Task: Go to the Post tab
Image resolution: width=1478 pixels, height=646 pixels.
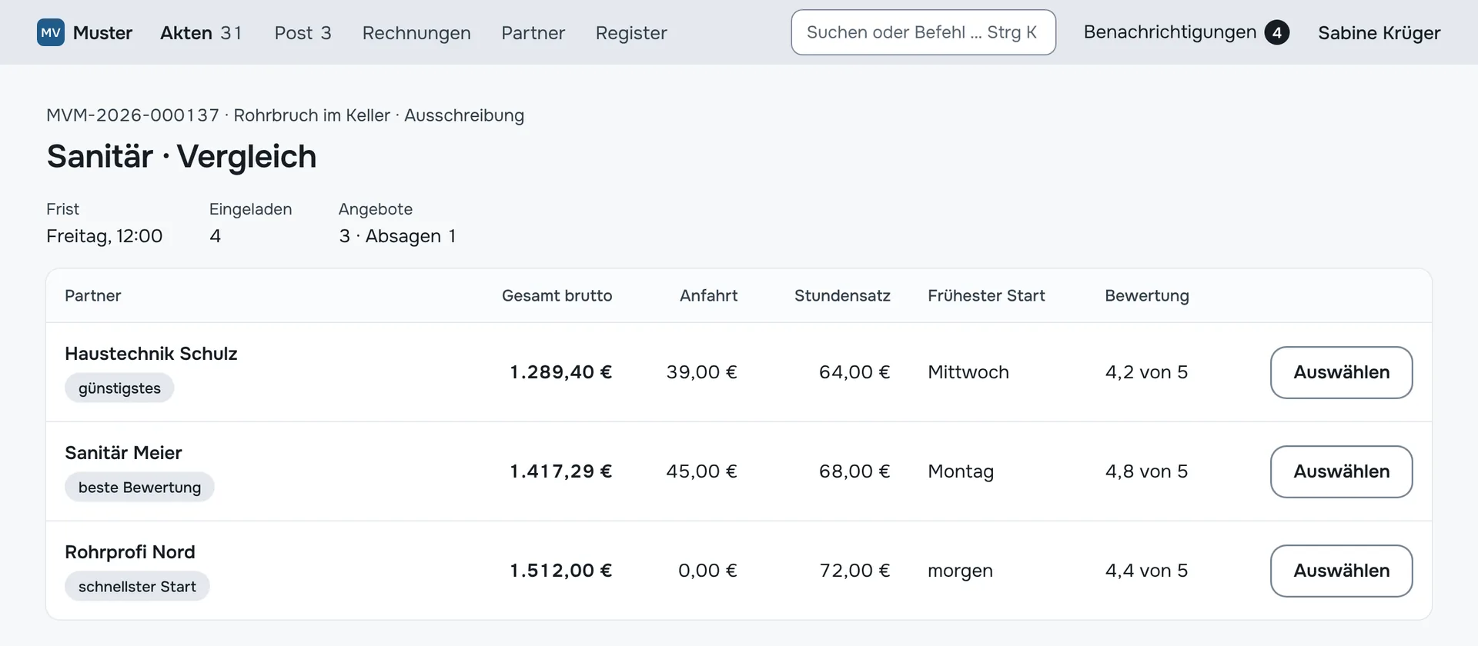Action: point(303,32)
